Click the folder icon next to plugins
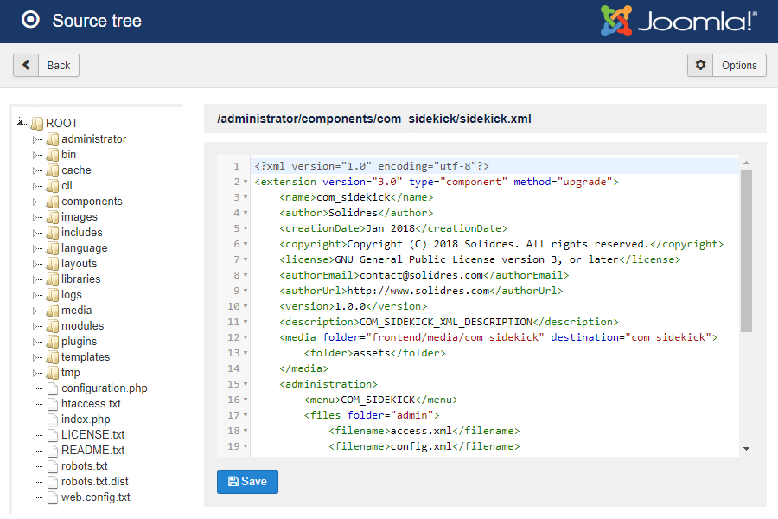The width and height of the screenshot is (778, 519). tap(51, 341)
